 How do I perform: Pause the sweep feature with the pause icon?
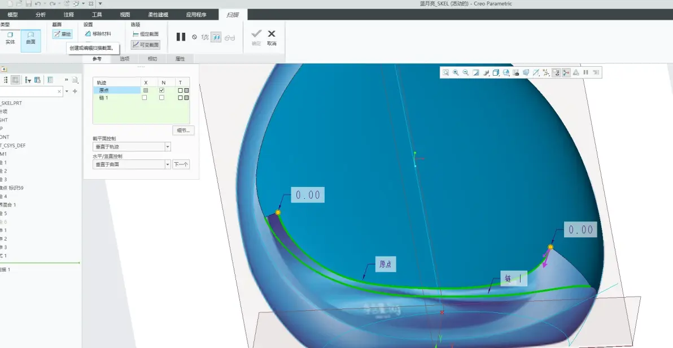[x=181, y=37]
